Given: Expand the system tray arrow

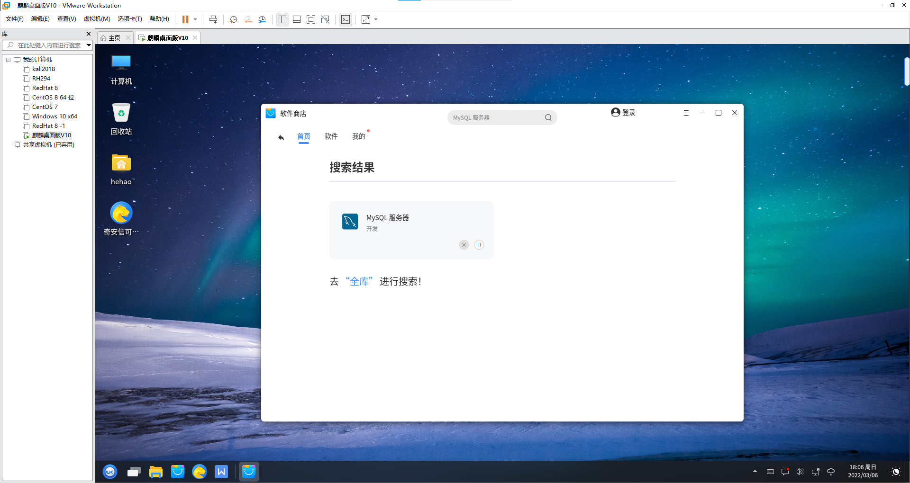Looking at the screenshot, I should click(755, 472).
